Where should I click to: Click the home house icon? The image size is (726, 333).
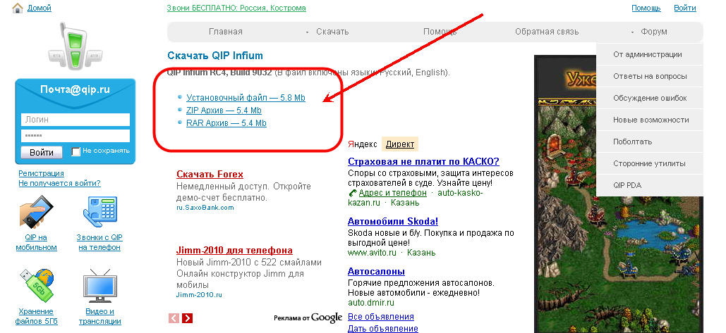pyautogui.click(x=18, y=8)
